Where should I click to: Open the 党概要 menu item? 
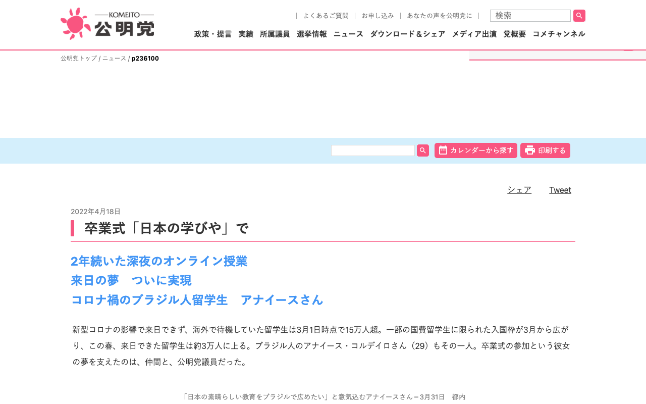pyautogui.click(x=515, y=34)
